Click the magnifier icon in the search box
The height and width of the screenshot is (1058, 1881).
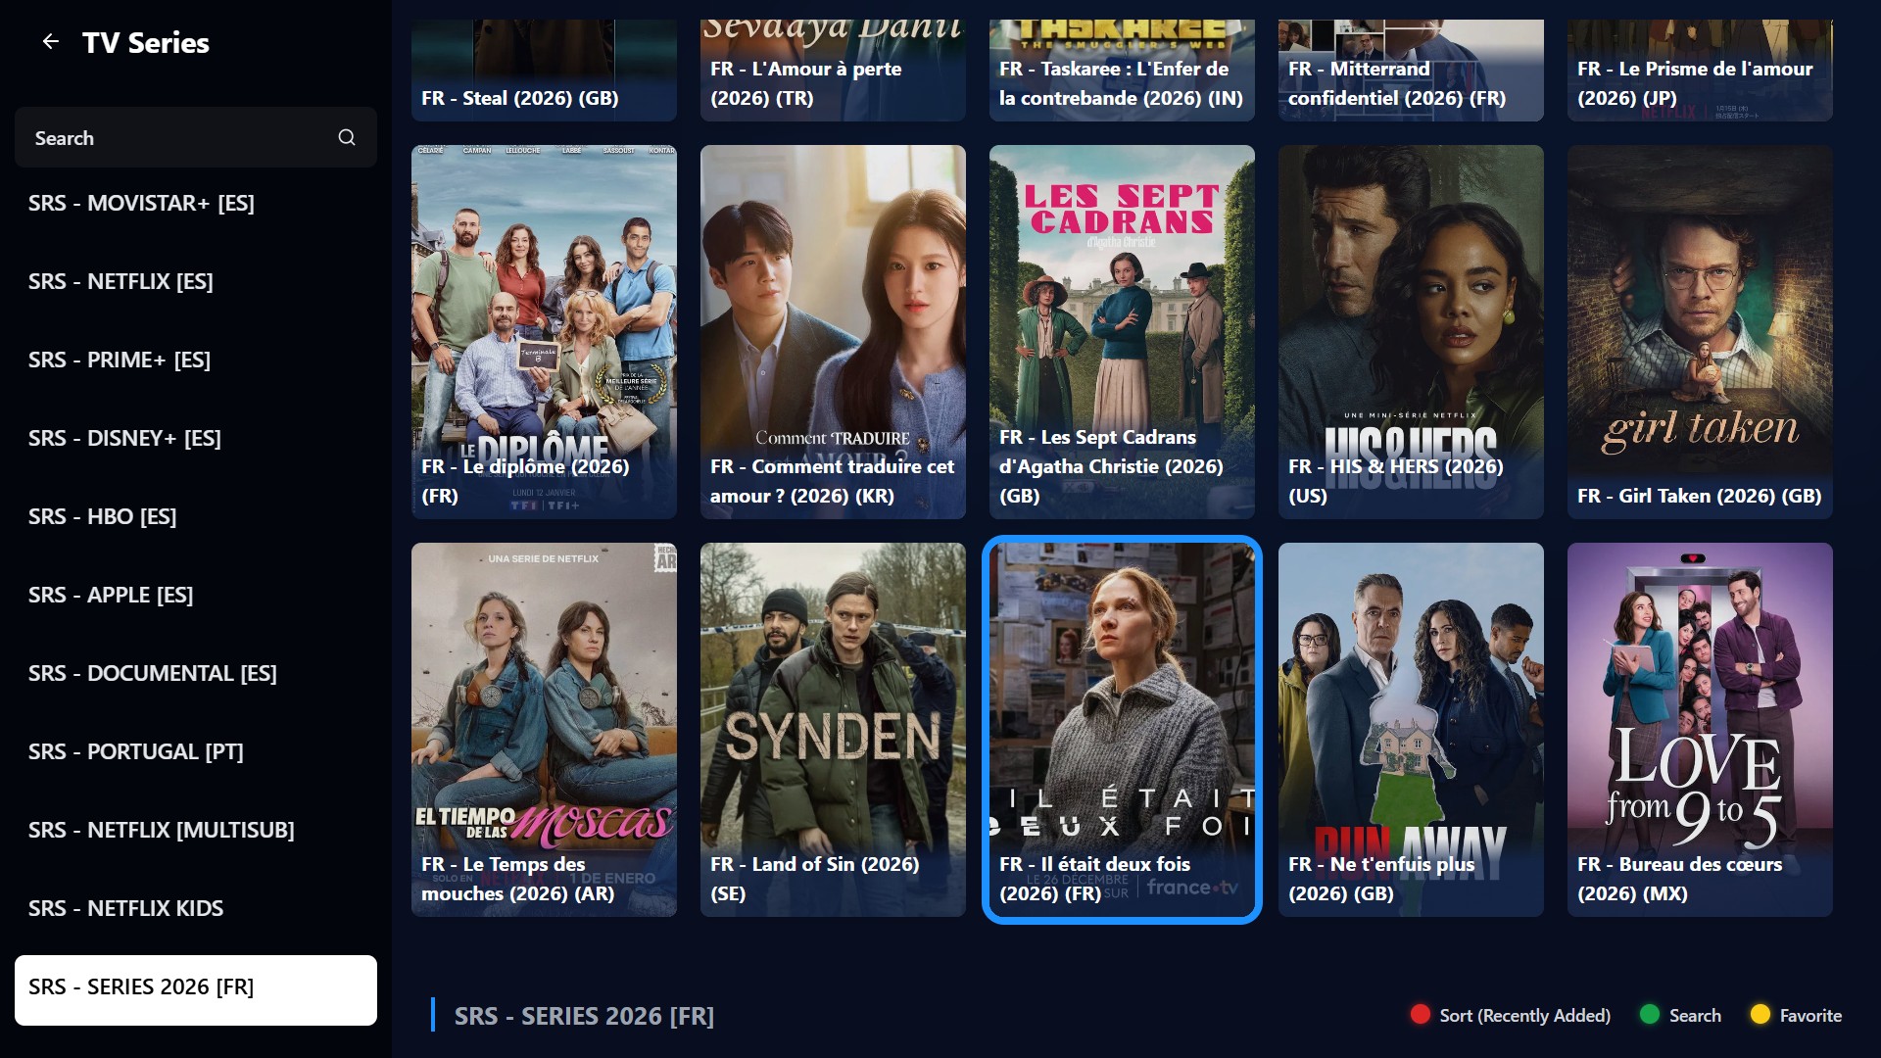click(347, 138)
